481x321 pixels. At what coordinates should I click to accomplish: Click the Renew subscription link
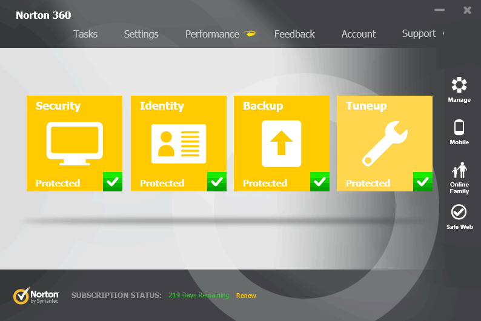tap(246, 296)
